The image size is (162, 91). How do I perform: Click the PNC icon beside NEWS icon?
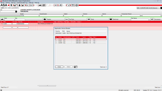pos(73,5)
